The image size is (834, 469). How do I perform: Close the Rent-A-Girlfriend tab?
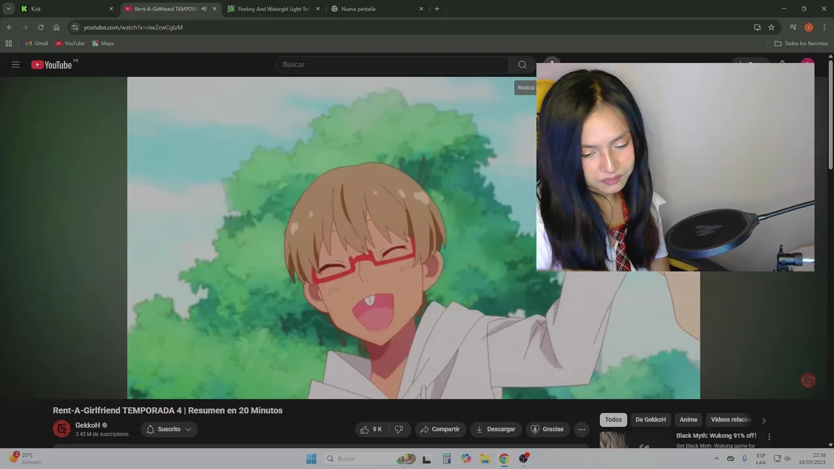click(214, 9)
